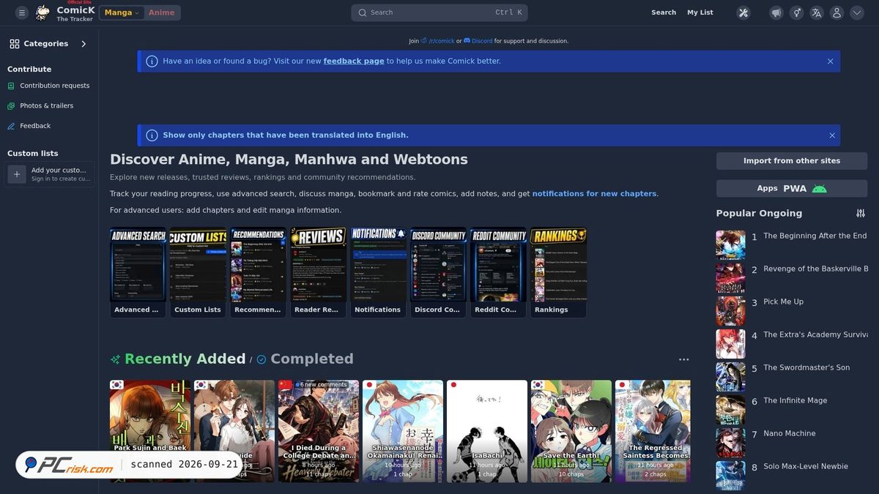Image resolution: width=879 pixels, height=494 pixels.
Task: Click the Search header menu item
Action: (664, 12)
